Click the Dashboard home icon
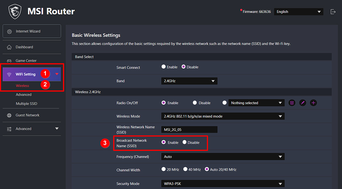The height and width of the screenshot is (189, 342). tap(9, 47)
